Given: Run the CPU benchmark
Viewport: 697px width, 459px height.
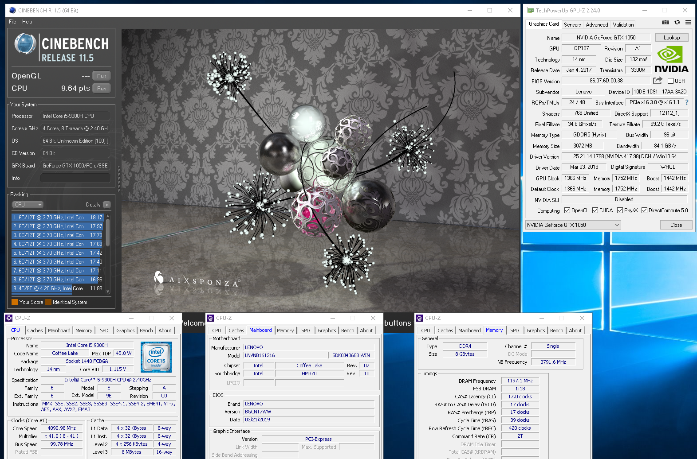Looking at the screenshot, I should point(102,89).
